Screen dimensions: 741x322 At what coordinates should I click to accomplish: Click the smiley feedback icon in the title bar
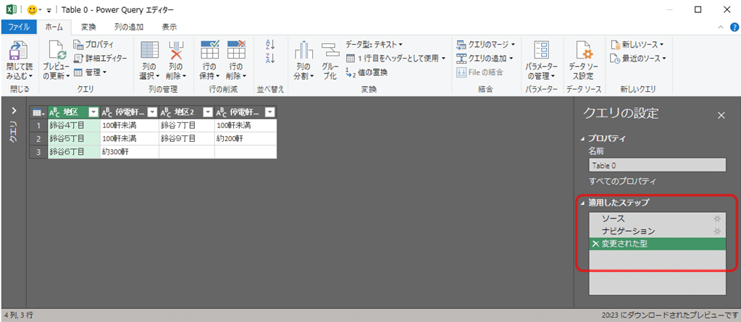pyautogui.click(x=33, y=9)
